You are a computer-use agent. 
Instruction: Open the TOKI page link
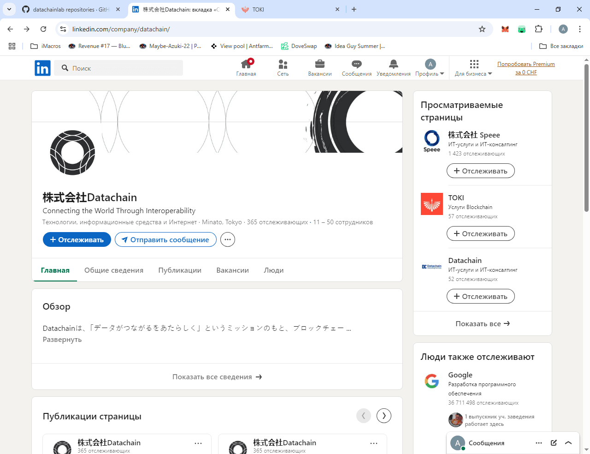(x=456, y=197)
